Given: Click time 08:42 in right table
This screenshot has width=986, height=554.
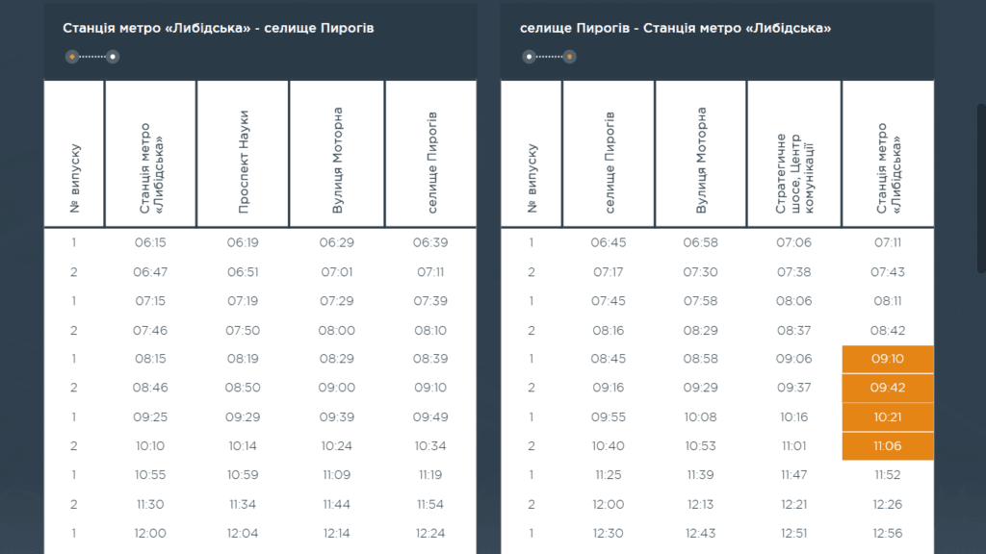Looking at the screenshot, I should coord(888,331).
